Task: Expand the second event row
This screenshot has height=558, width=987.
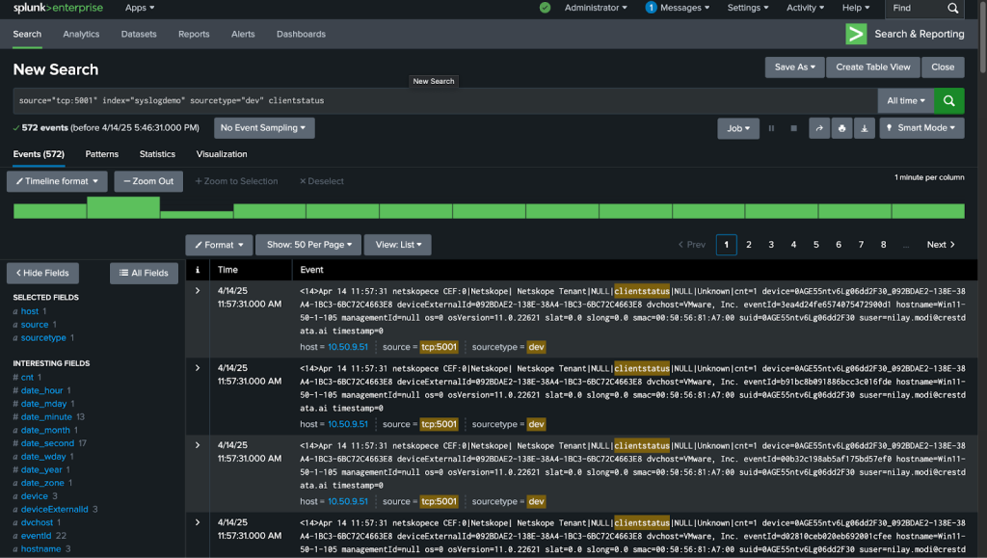Action: pyautogui.click(x=198, y=368)
